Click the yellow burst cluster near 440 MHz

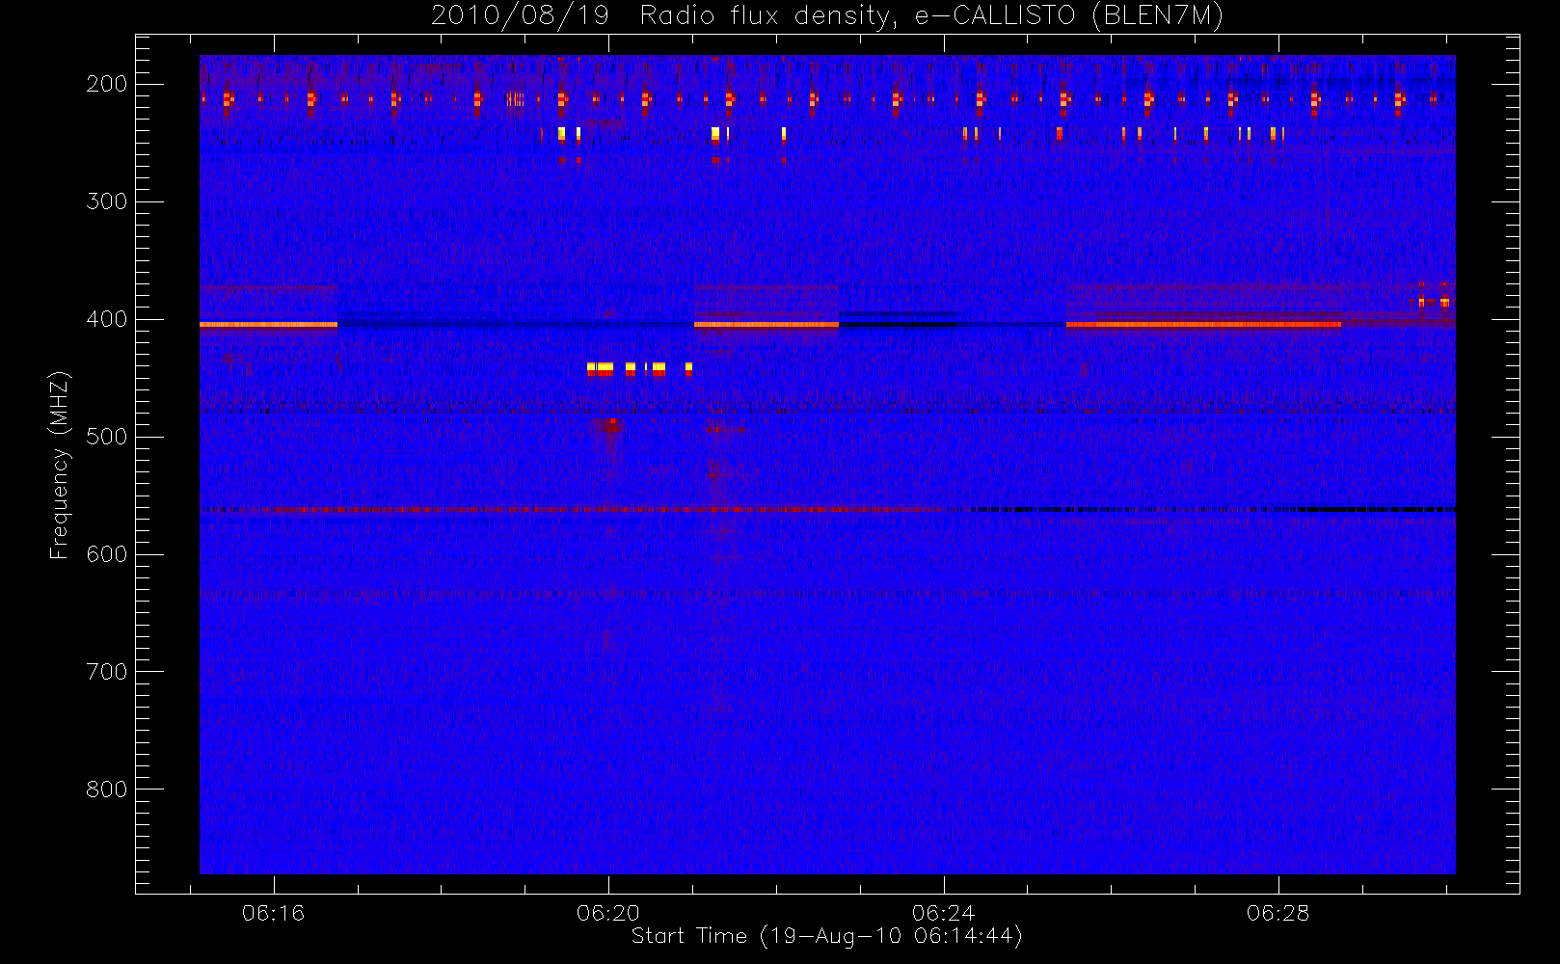(639, 368)
